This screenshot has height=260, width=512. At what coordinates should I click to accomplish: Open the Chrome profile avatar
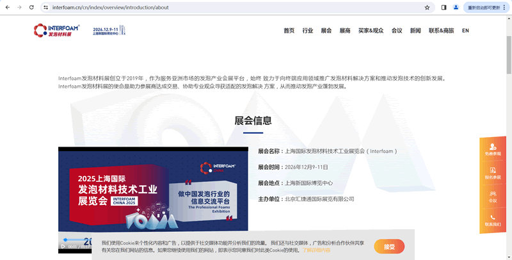coord(456,8)
